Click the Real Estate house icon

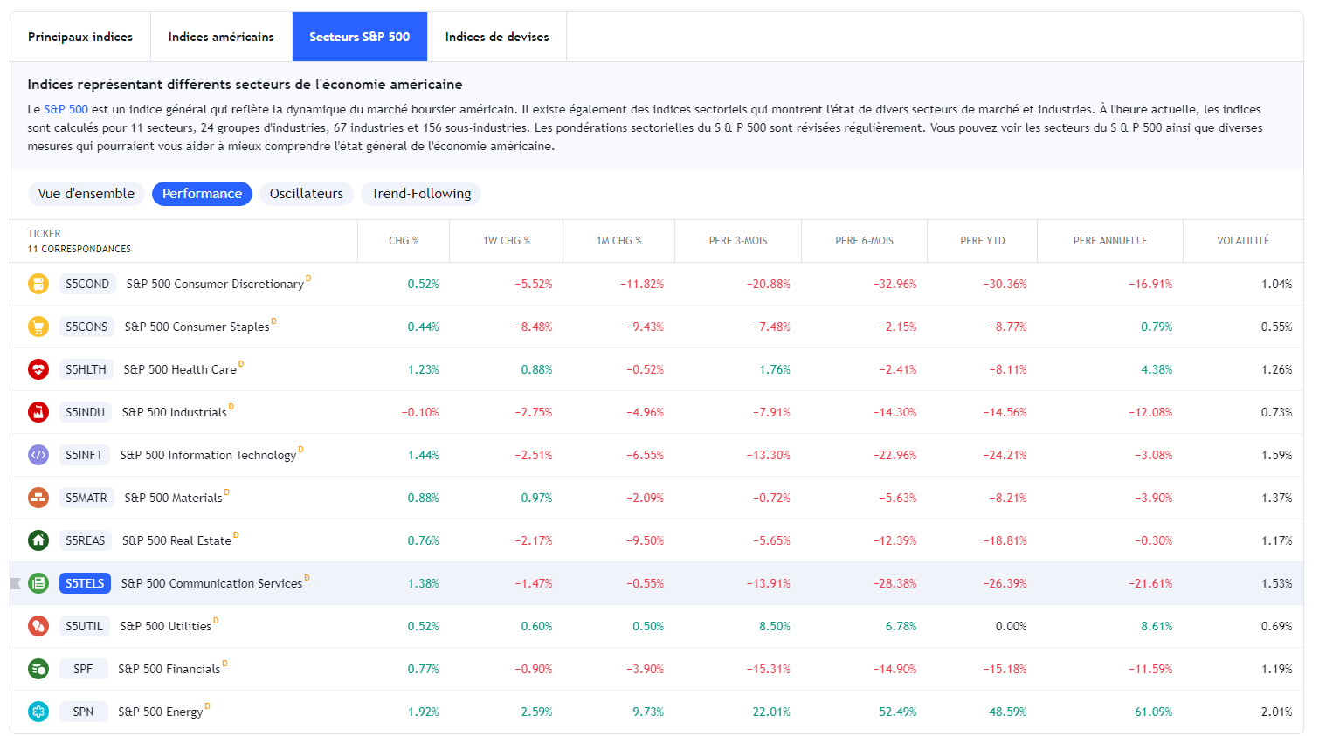pos(38,540)
